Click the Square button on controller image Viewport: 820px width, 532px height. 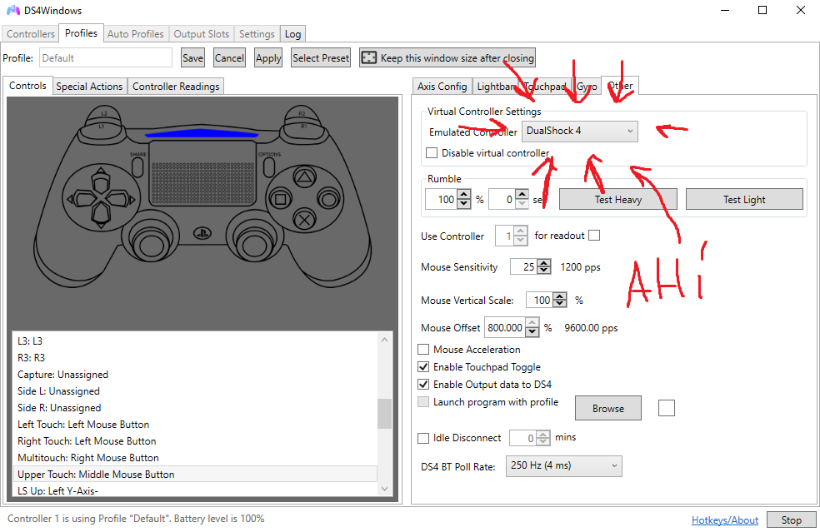pos(280,199)
